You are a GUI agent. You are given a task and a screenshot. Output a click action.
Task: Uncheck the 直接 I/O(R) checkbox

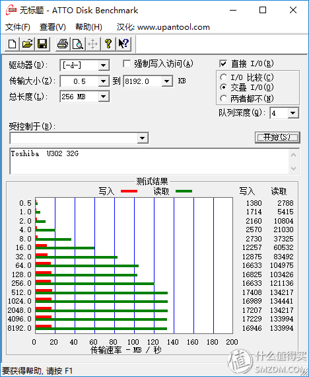[223, 63]
